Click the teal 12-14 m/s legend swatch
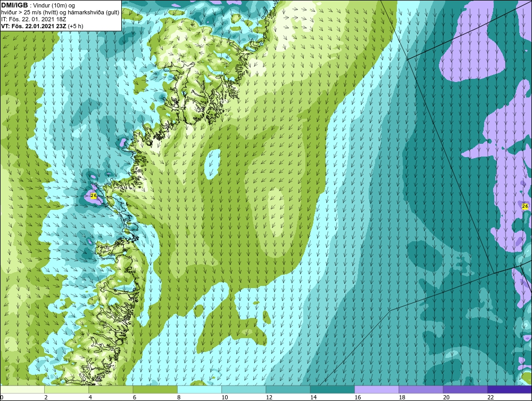Screen dimensions: 532x401 point(288,389)
